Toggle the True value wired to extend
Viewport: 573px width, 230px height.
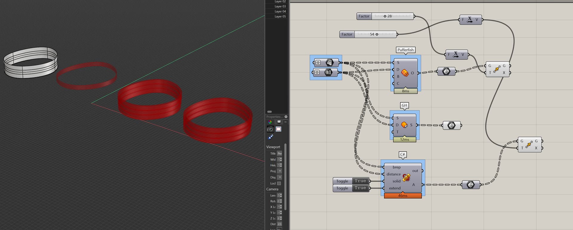[x=360, y=188]
